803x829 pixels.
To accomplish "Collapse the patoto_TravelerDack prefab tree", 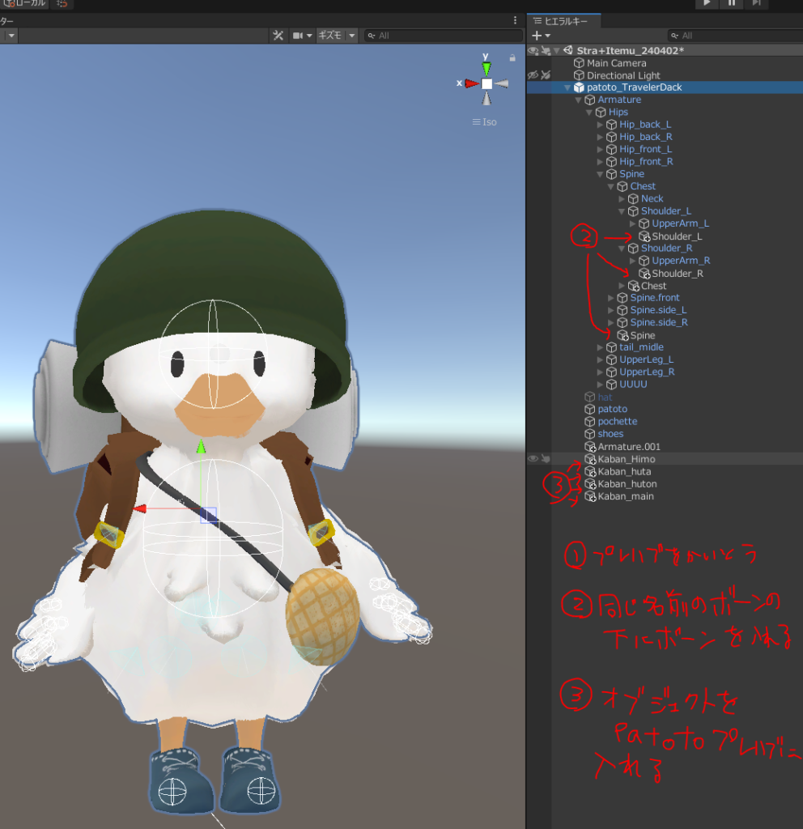I will [x=567, y=87].
